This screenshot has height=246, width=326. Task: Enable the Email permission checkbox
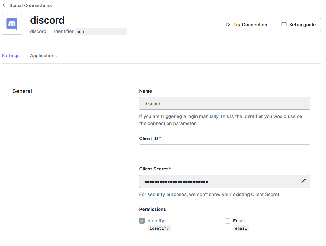click(228, 220)
